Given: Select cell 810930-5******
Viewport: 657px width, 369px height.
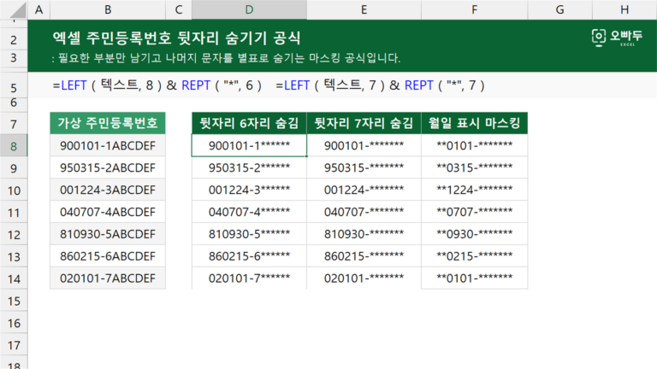Looking at the screenshot, I should (x=249, y=234).
